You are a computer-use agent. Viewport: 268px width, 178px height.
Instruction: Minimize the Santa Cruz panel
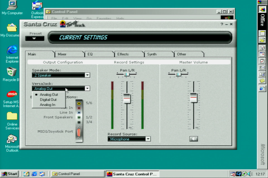point(226,24)
